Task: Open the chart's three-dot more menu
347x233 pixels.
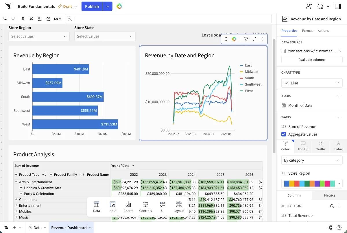Action: click(263, 39)
